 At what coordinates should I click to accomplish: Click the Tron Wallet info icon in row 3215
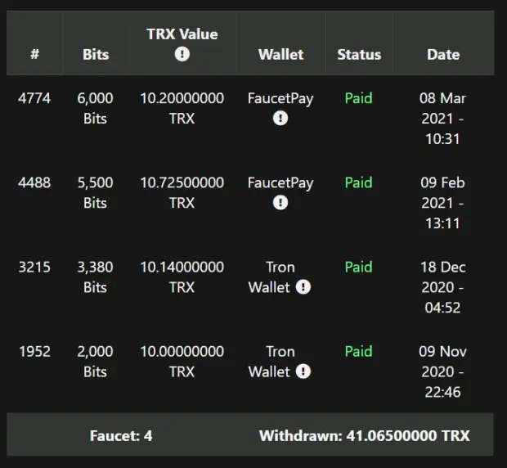click(303, 287)
